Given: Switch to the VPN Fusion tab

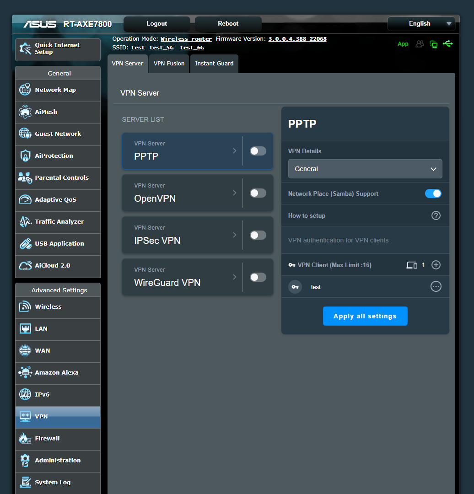Looking at the screenshot, I should tap(169, 64).
